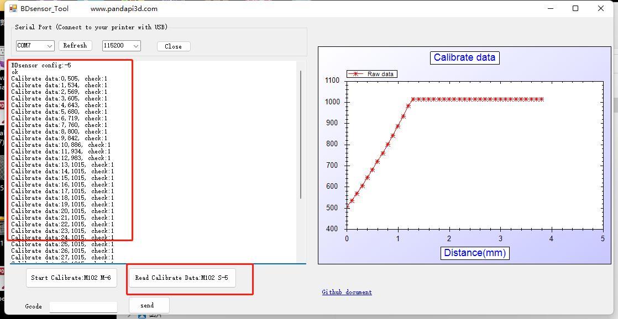Viewport: 618px width, 319px height.
Task: Click the 'ok' response line in log
Action: [14, 72]
